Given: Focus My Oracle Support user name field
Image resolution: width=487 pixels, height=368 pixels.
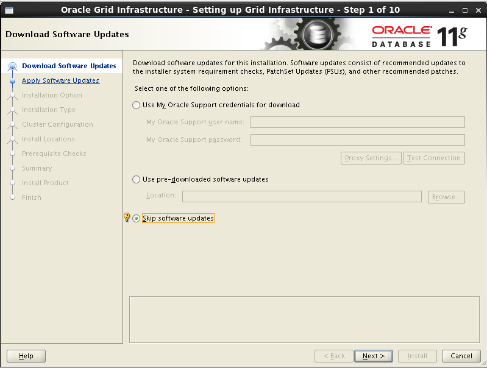Looking at the screenshot, I should click(x=358, y=122).
